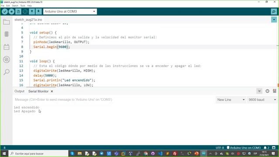Click the comment on editor line 12
Viewport: 279px width, 157px height.
[x=117, y=66]
